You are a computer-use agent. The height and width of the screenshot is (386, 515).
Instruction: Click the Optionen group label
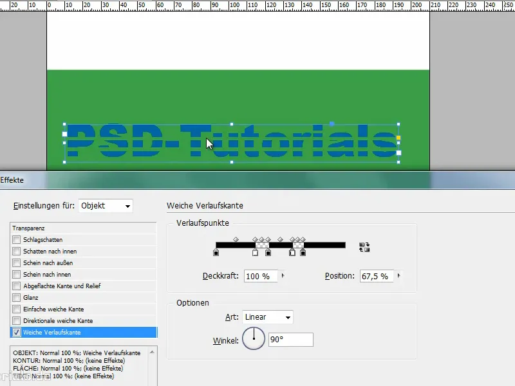tap(192, 302)
